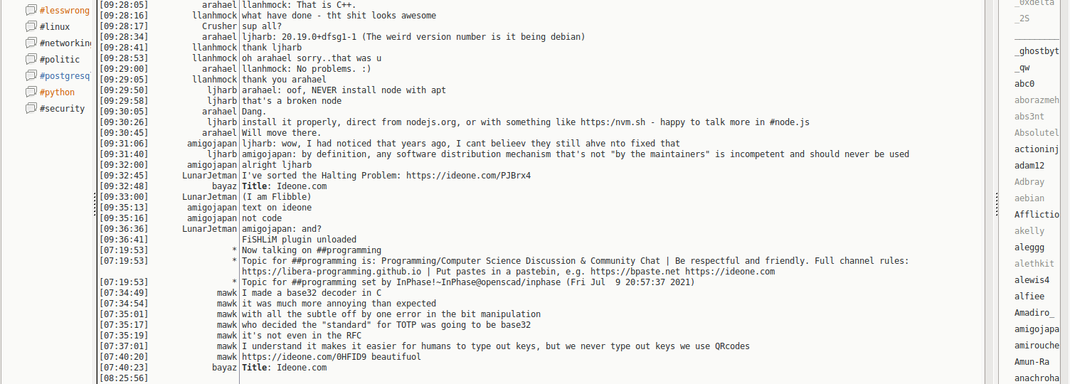Follow the libera-programming.github.io rules link
1070x384 pixels.
332,272
